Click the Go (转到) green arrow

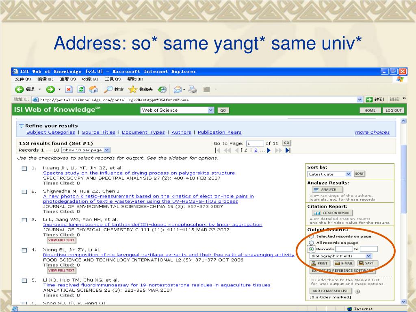(x=369, y=100)
